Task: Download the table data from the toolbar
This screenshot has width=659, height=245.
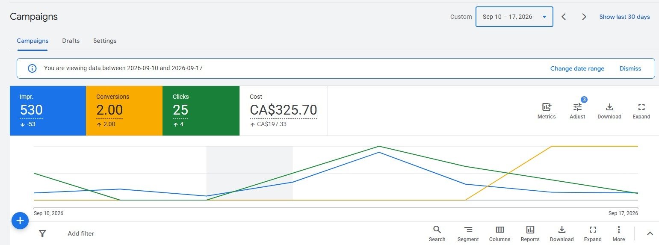Action: coord(562,234)
